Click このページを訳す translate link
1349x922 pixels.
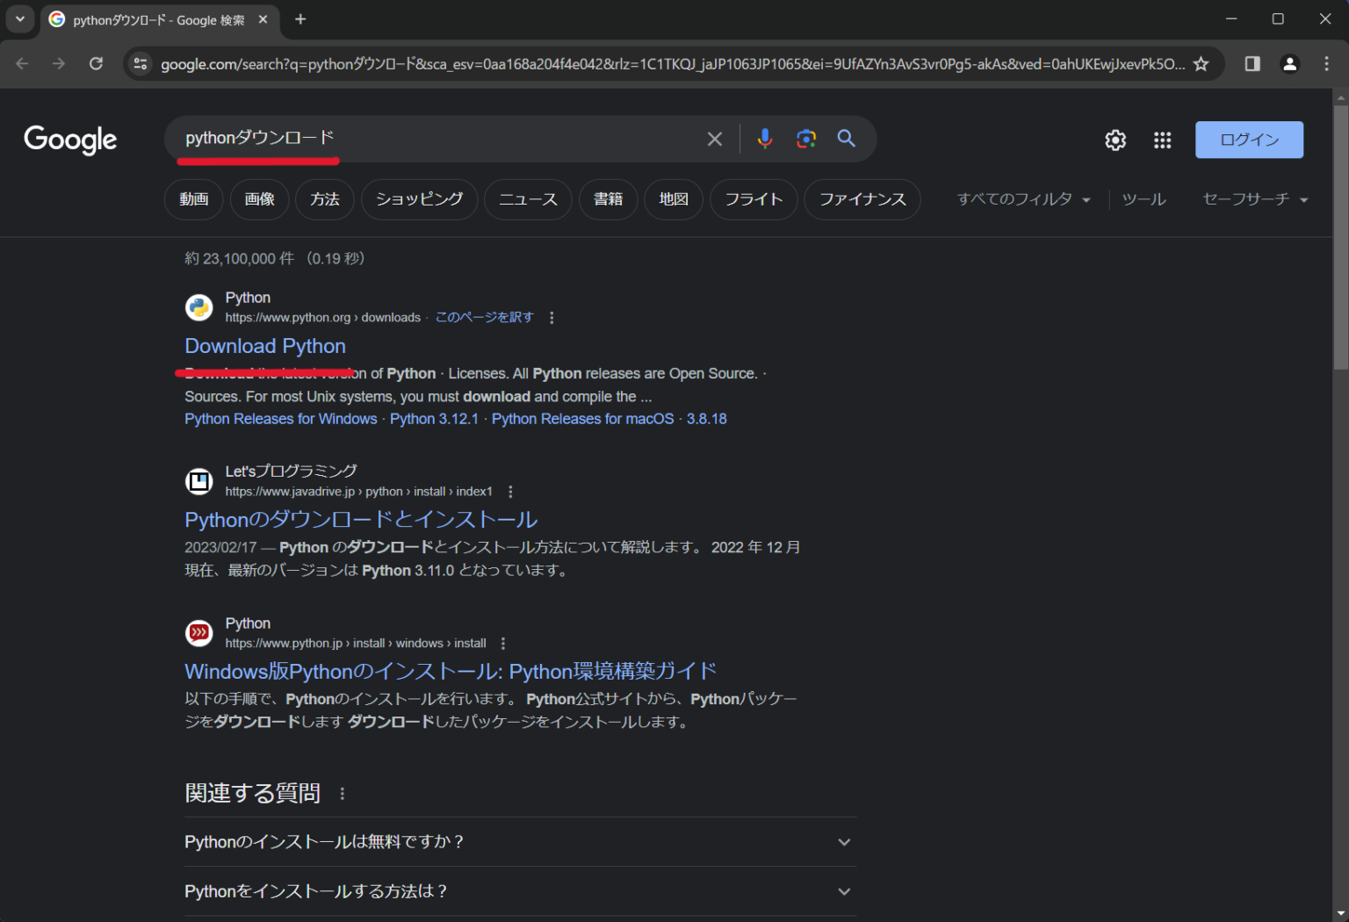pyautogui.click(x=485, y=318)
